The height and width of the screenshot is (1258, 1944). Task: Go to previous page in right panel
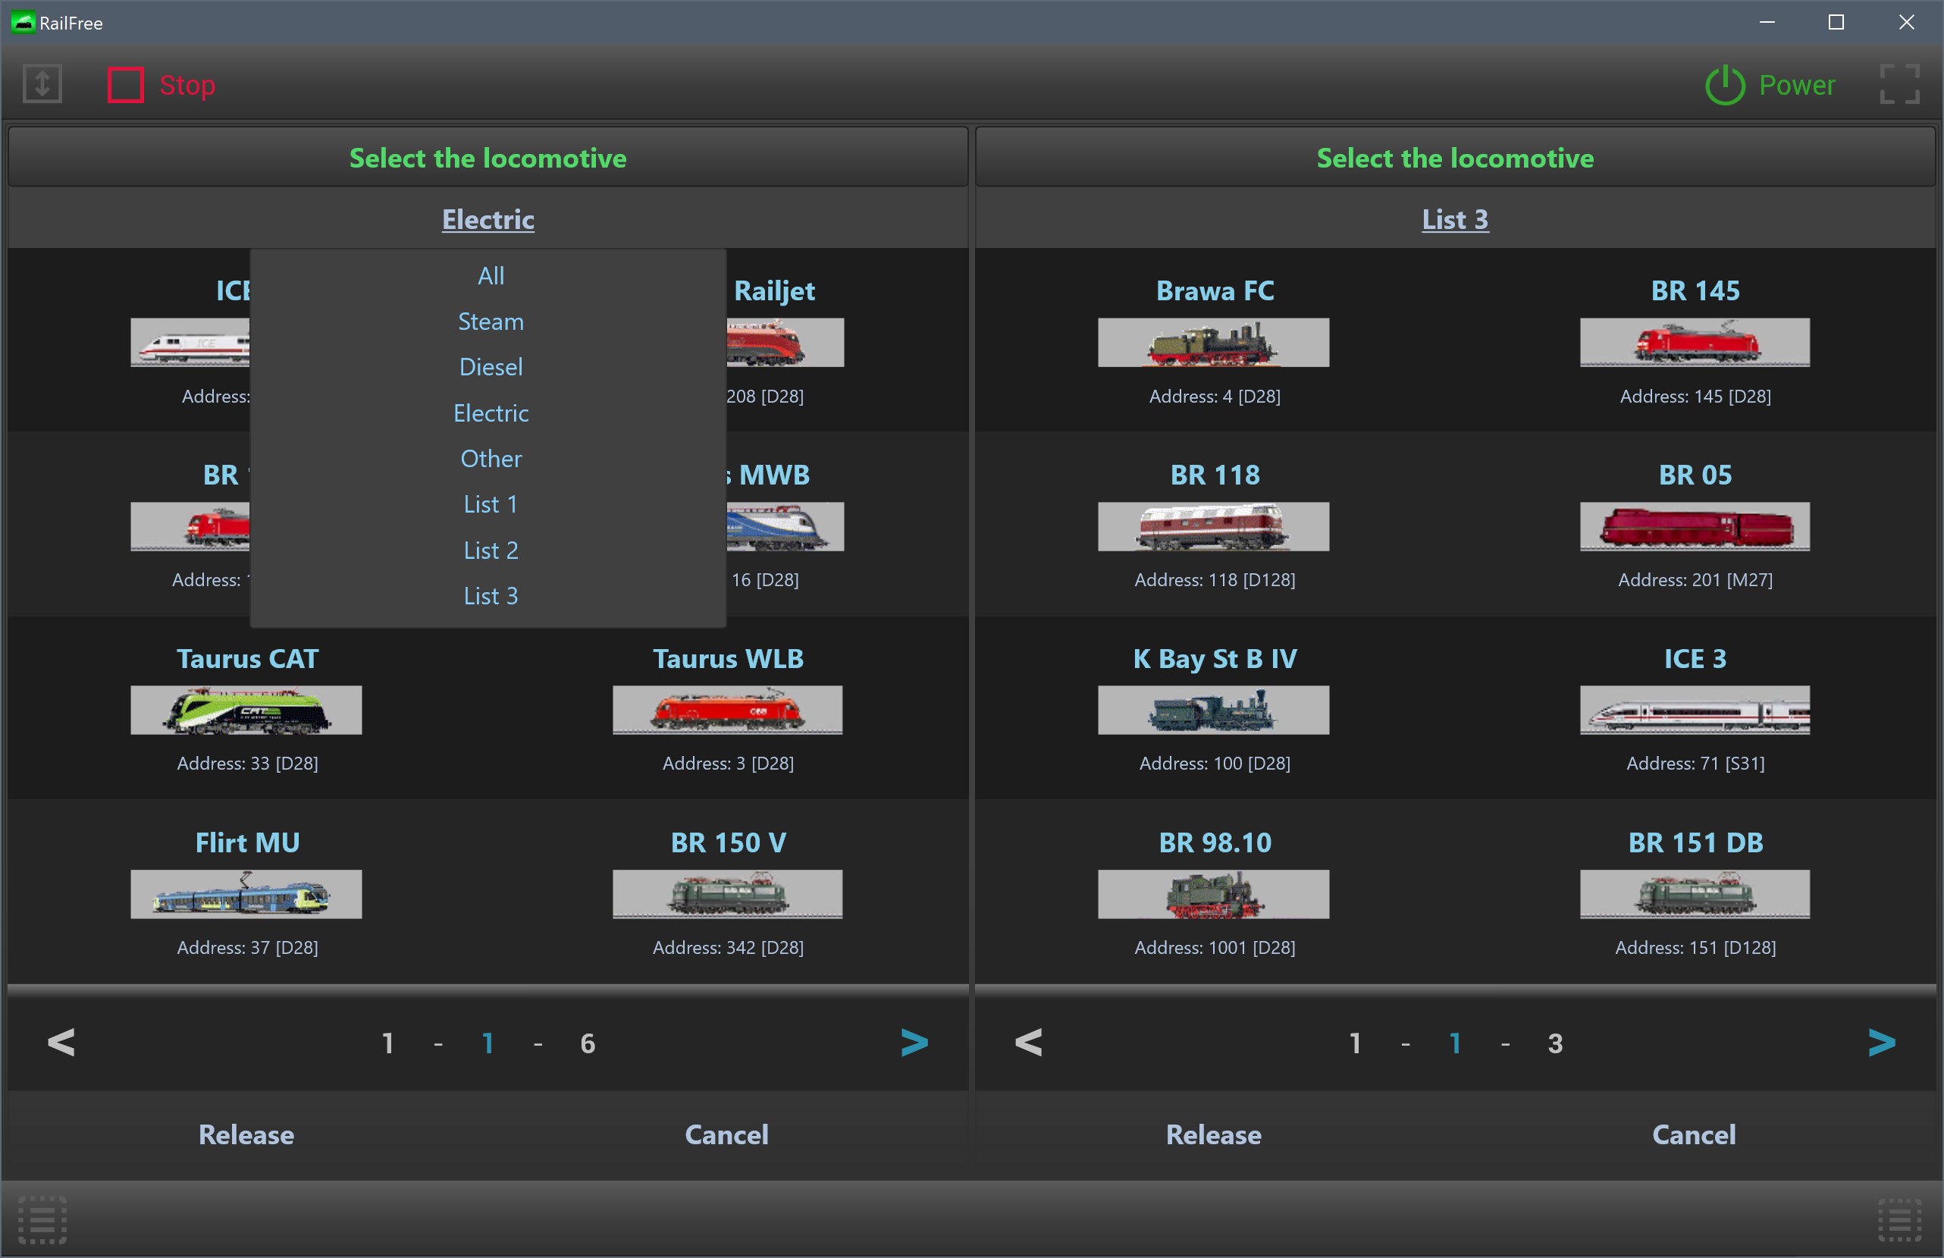1028,1043
